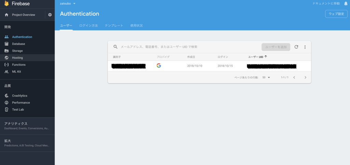
Task: Click the 開発 section heading
Action: pos(8,27)
